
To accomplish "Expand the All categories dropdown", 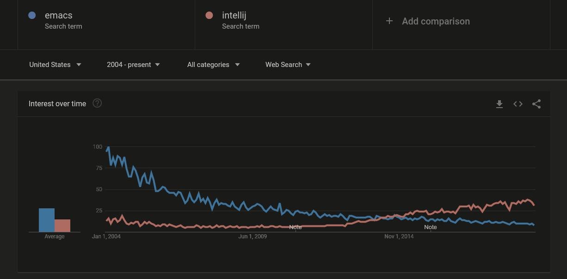I will [213, 65].
